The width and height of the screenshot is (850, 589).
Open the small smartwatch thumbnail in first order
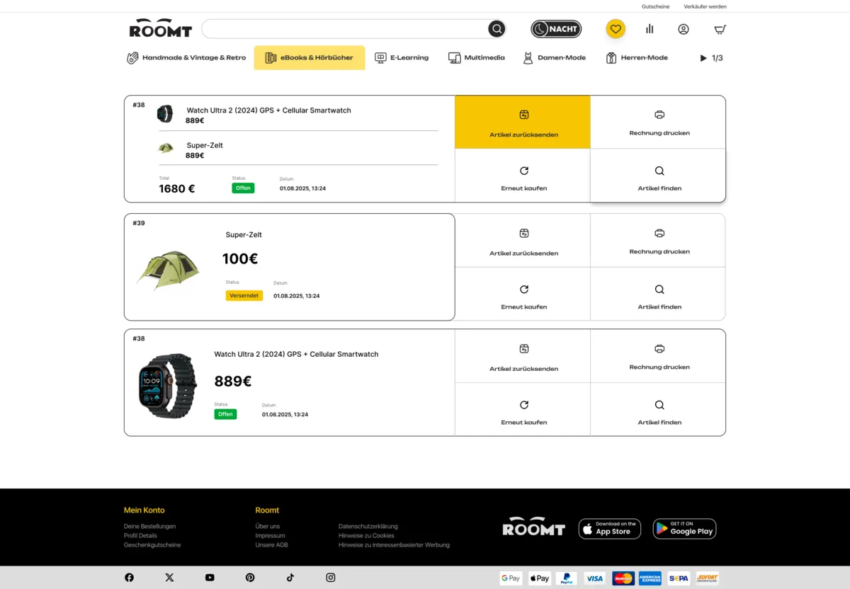click(165, 114)
